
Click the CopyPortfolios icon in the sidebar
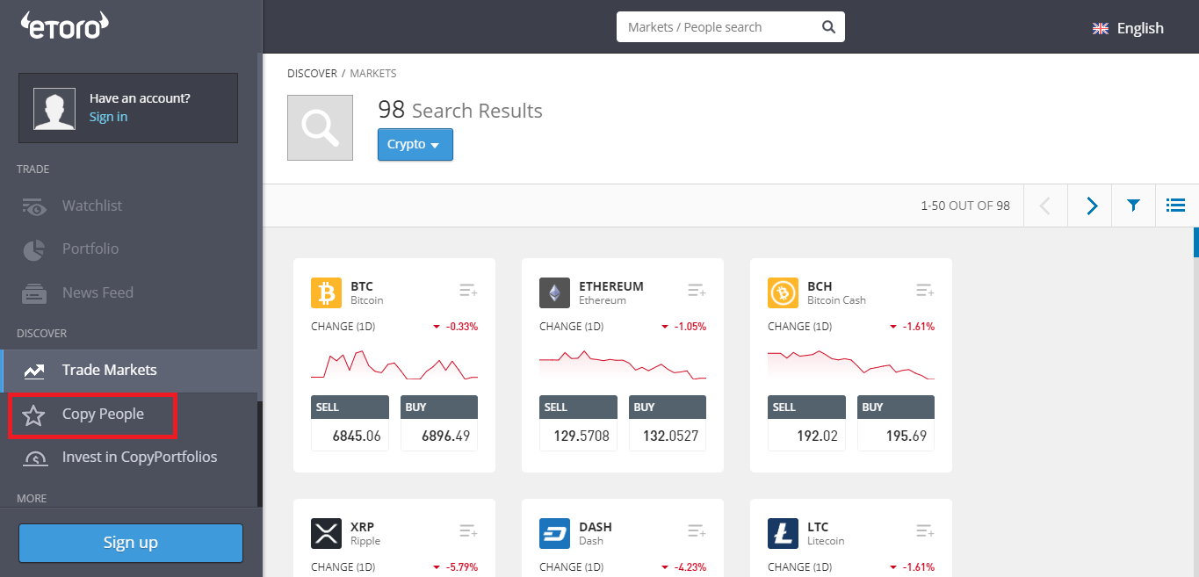(34, 458)
